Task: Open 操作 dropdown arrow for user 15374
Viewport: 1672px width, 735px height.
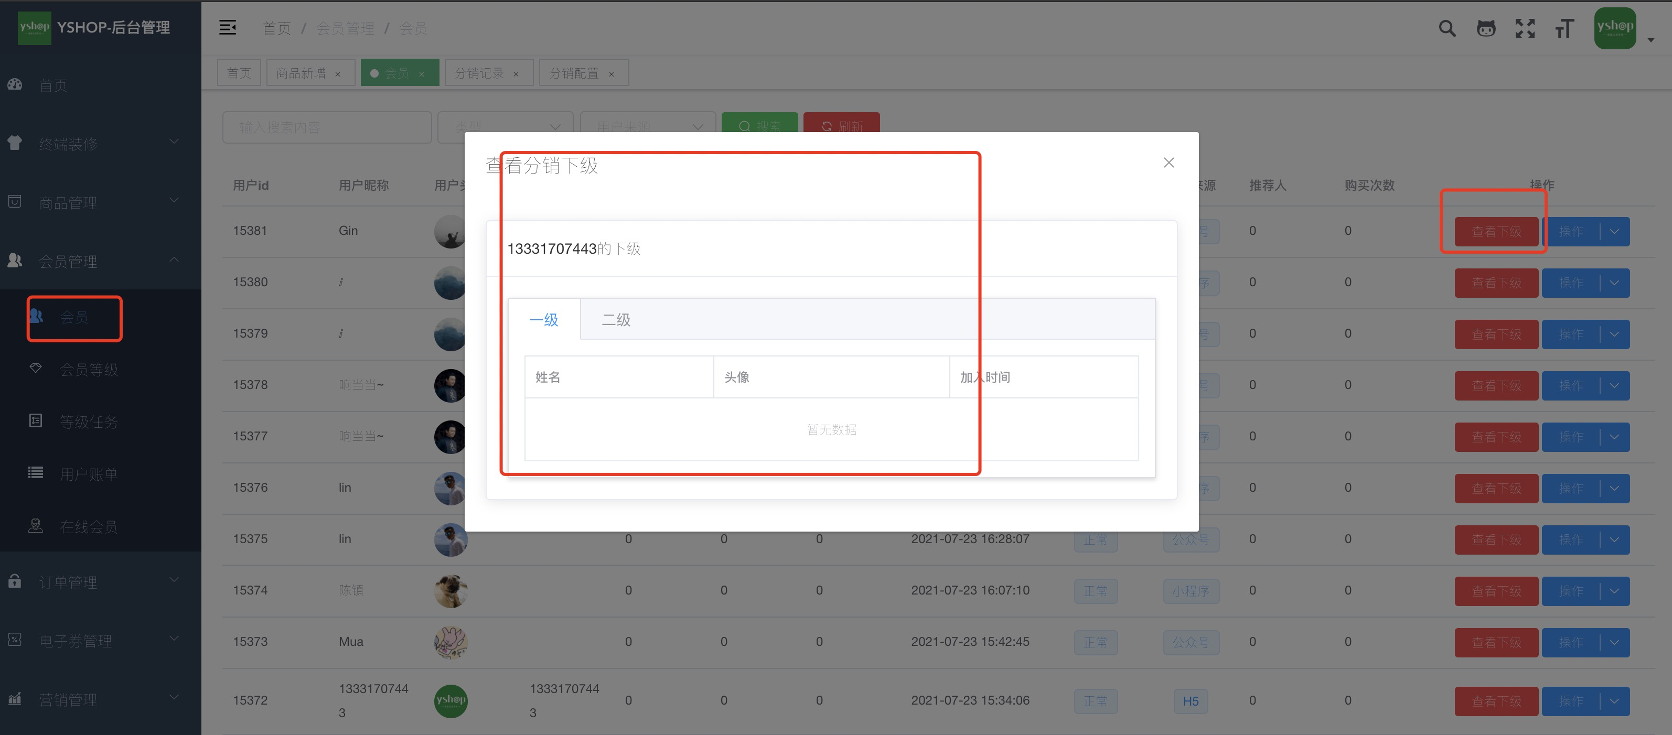Action: point(1614,591)
